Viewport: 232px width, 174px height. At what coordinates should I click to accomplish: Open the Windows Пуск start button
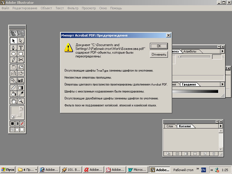8,170
